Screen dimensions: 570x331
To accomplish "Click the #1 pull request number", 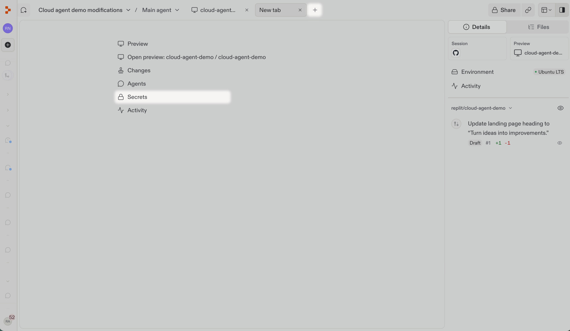I will click(488, 143).
